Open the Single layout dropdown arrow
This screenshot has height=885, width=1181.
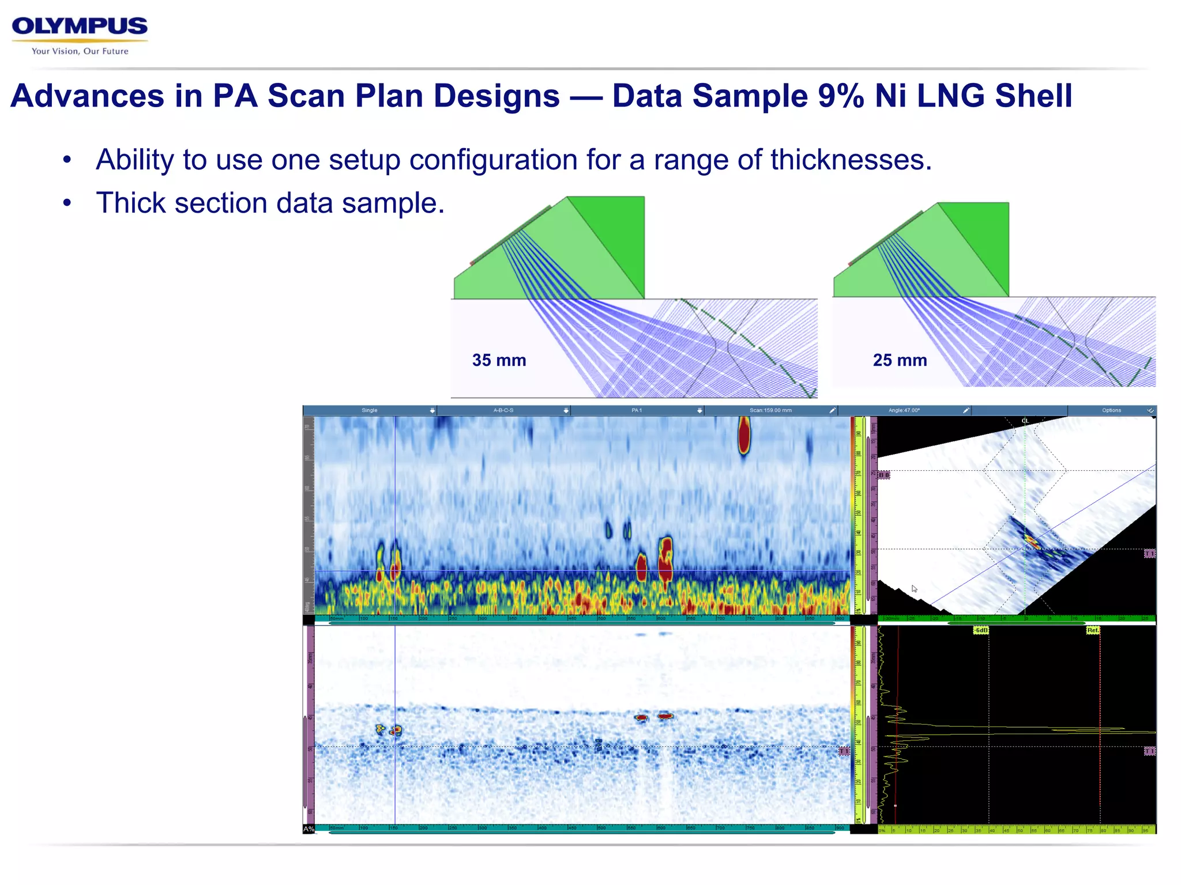(432, 410)
